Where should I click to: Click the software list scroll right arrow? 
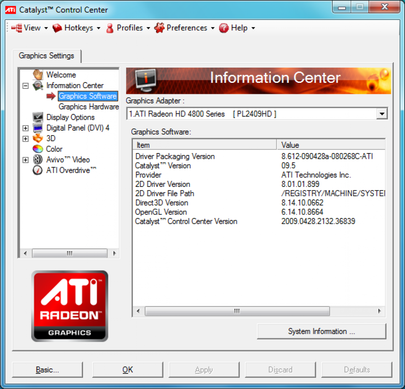(379, 311)
